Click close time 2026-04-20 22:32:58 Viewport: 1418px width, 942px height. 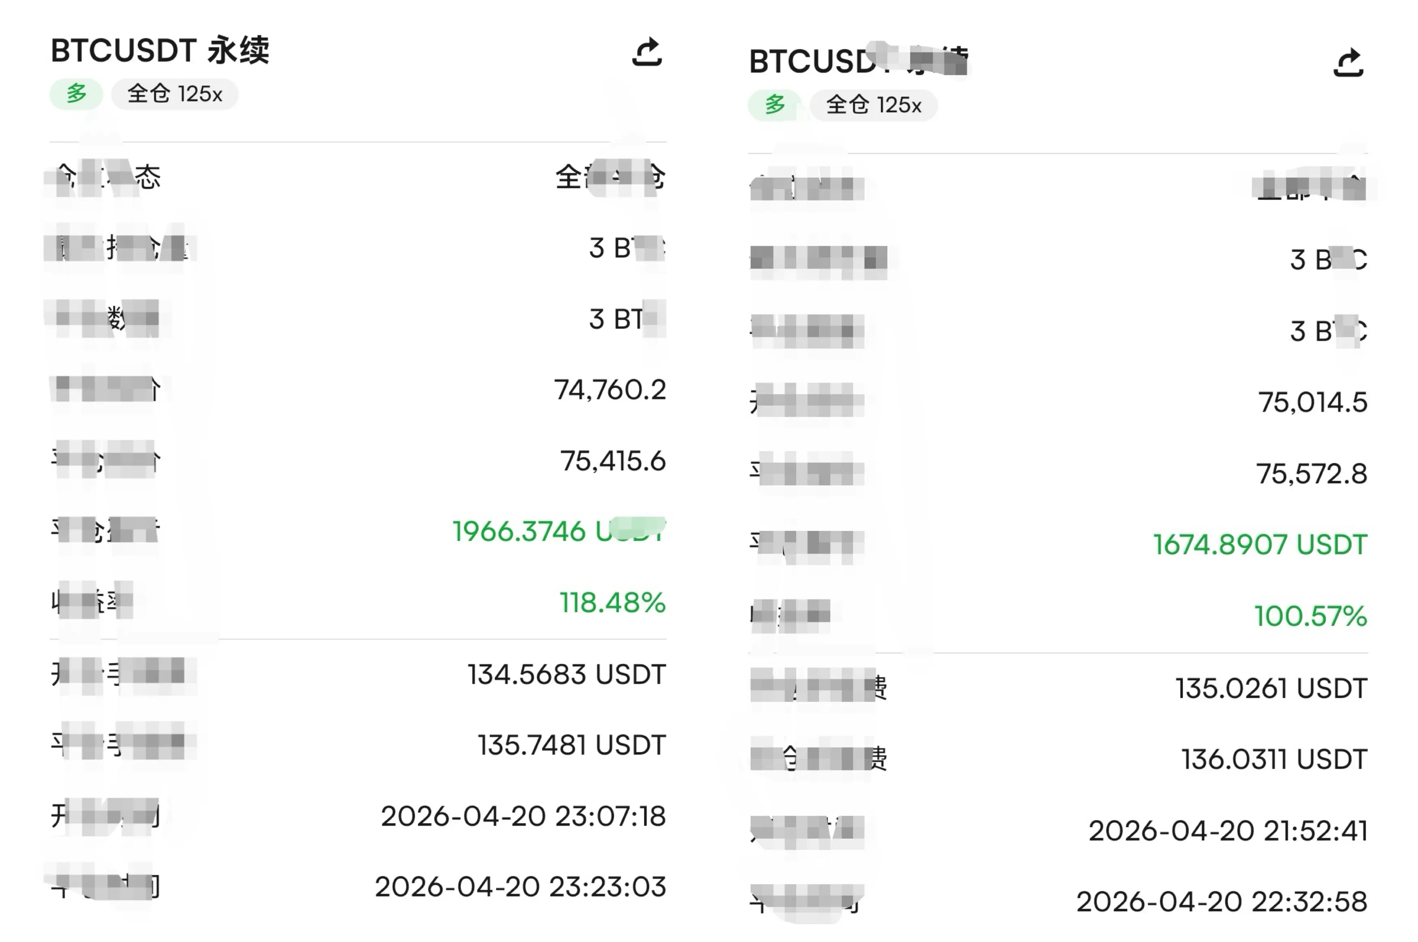pos(1222,902)
